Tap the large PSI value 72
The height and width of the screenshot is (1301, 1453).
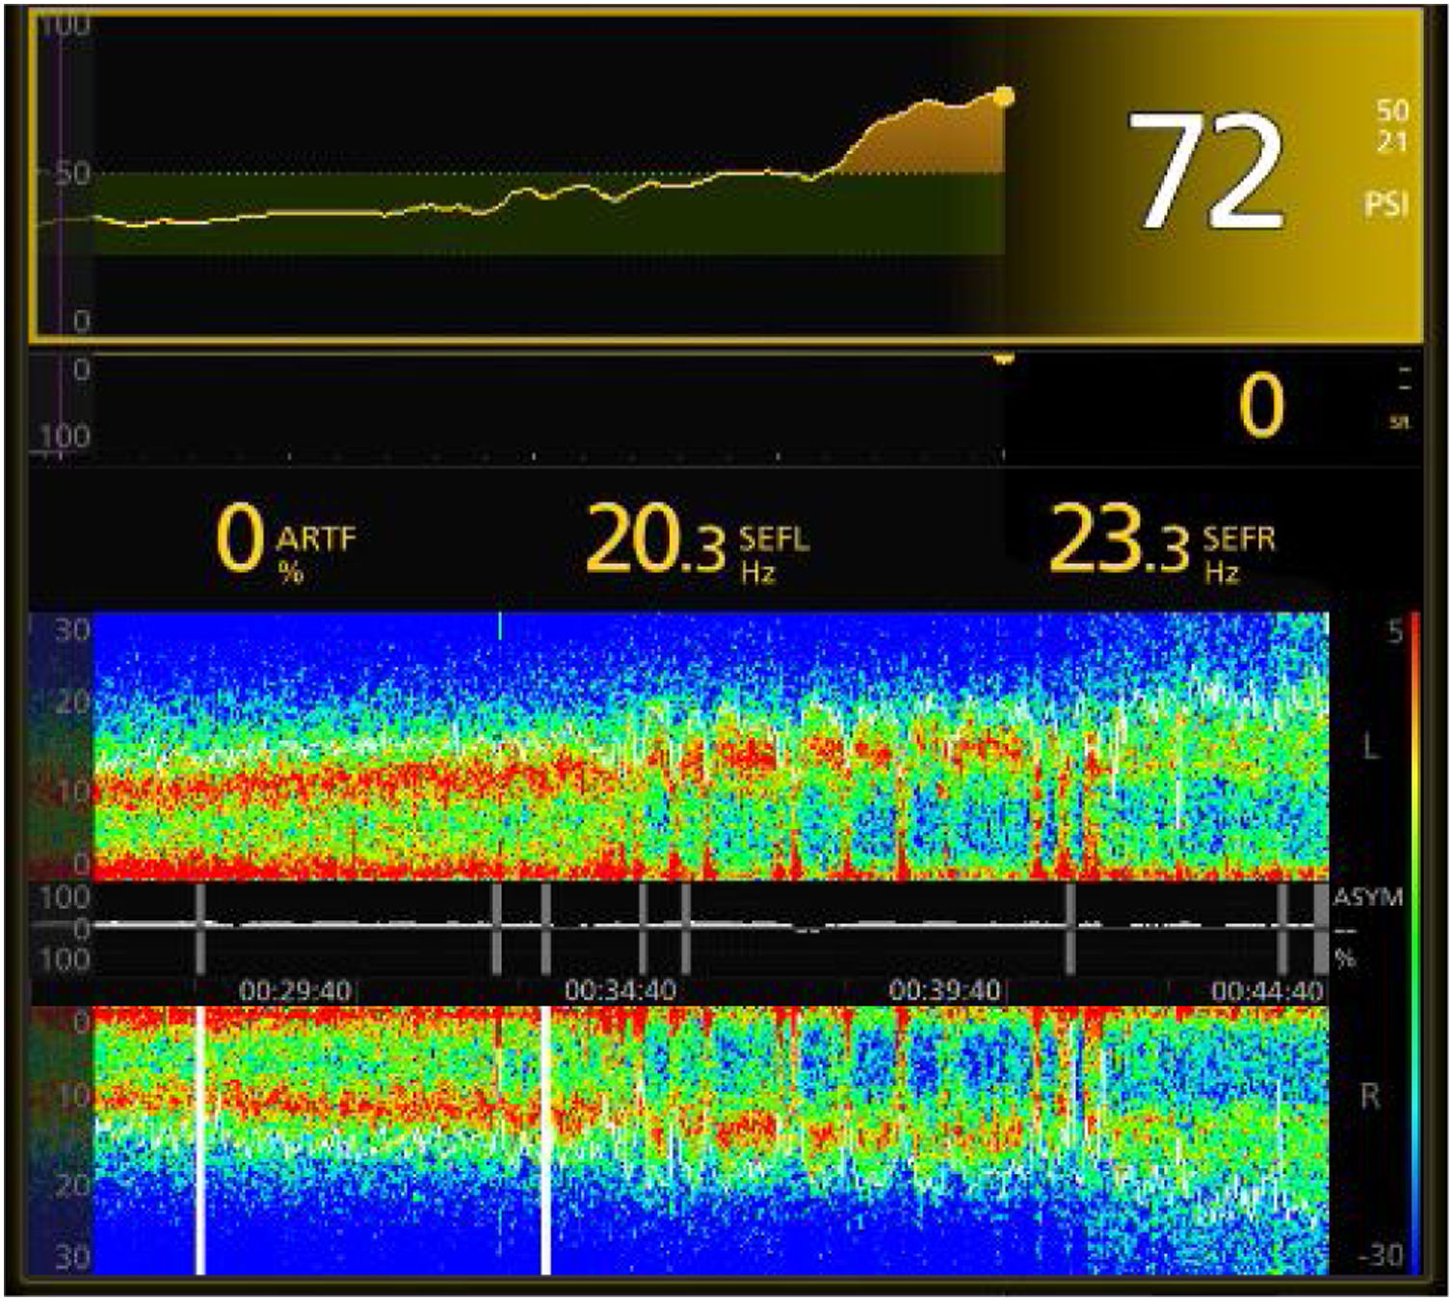[1204, 172]
